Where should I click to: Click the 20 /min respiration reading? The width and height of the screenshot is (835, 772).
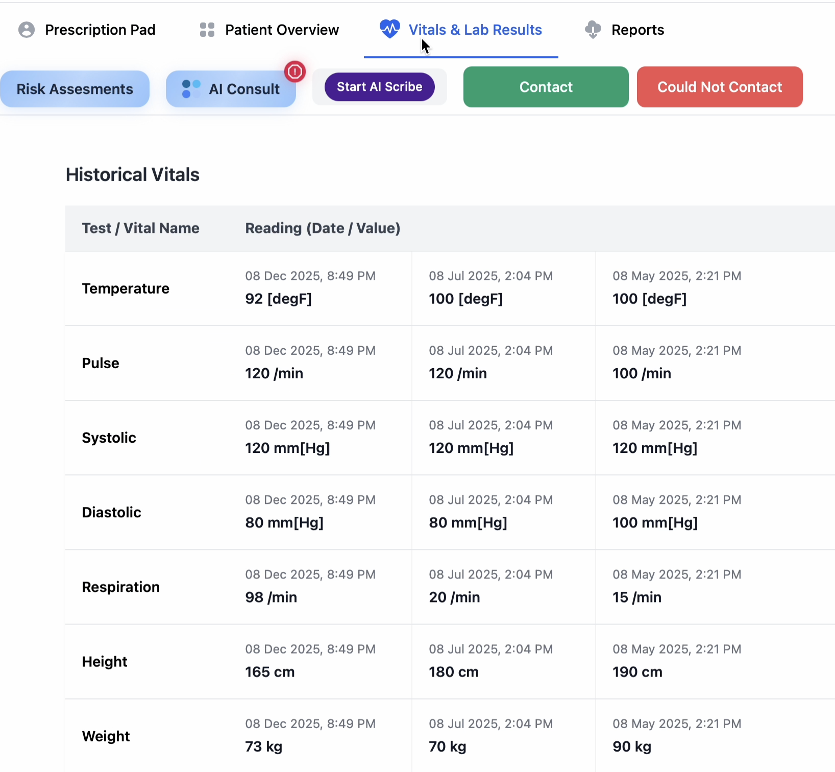(x=455, y=597)
